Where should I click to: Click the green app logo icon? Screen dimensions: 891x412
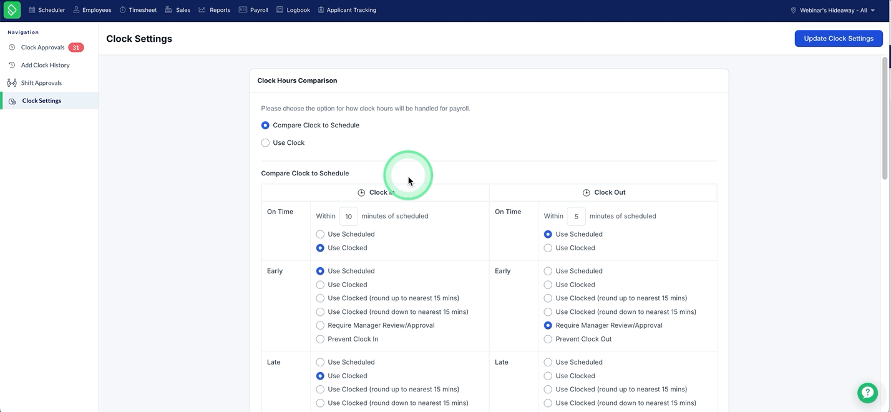tap(12, 10)
